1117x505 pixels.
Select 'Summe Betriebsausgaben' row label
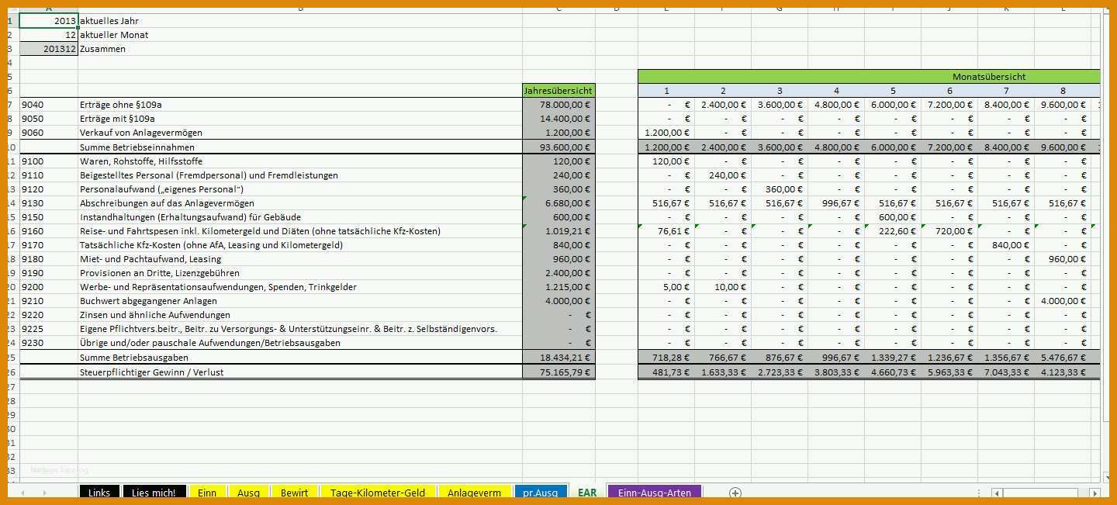[x=134, y=358]
